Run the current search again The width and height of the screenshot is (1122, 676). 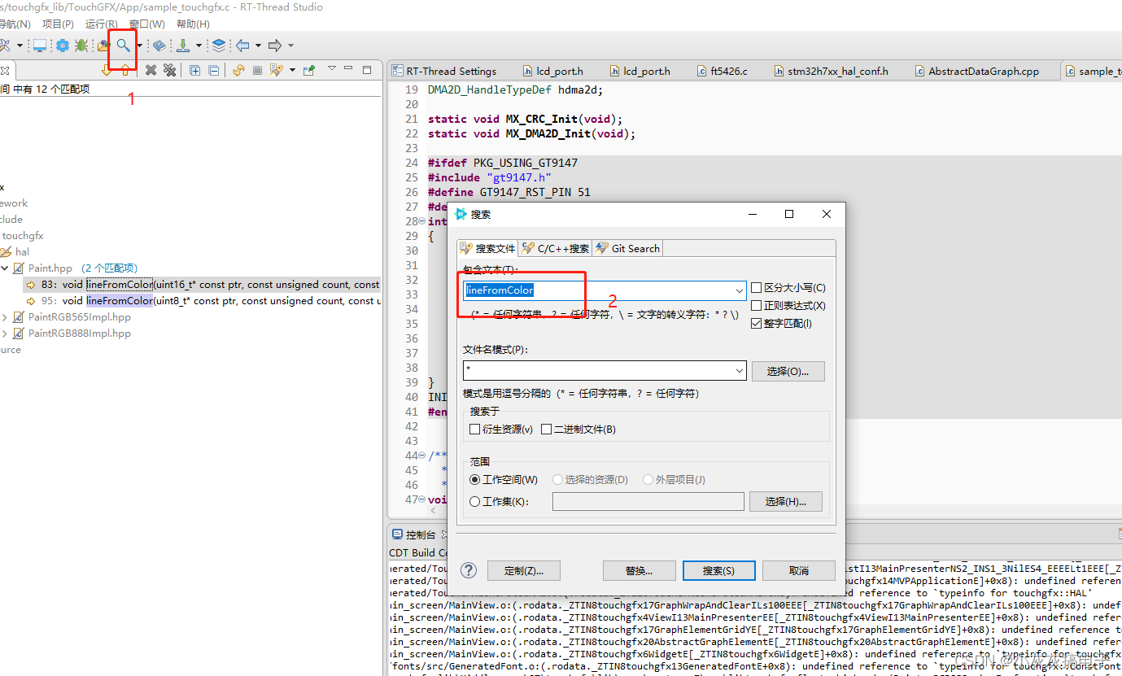238,71
